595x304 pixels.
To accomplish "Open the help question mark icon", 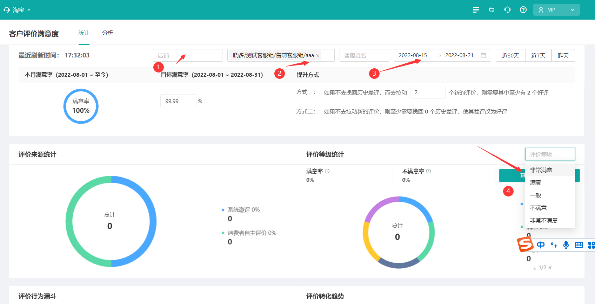I will click(523, 10).
